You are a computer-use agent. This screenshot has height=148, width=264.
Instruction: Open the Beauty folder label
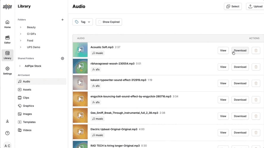pyautogui.click(x=31, y=27)
